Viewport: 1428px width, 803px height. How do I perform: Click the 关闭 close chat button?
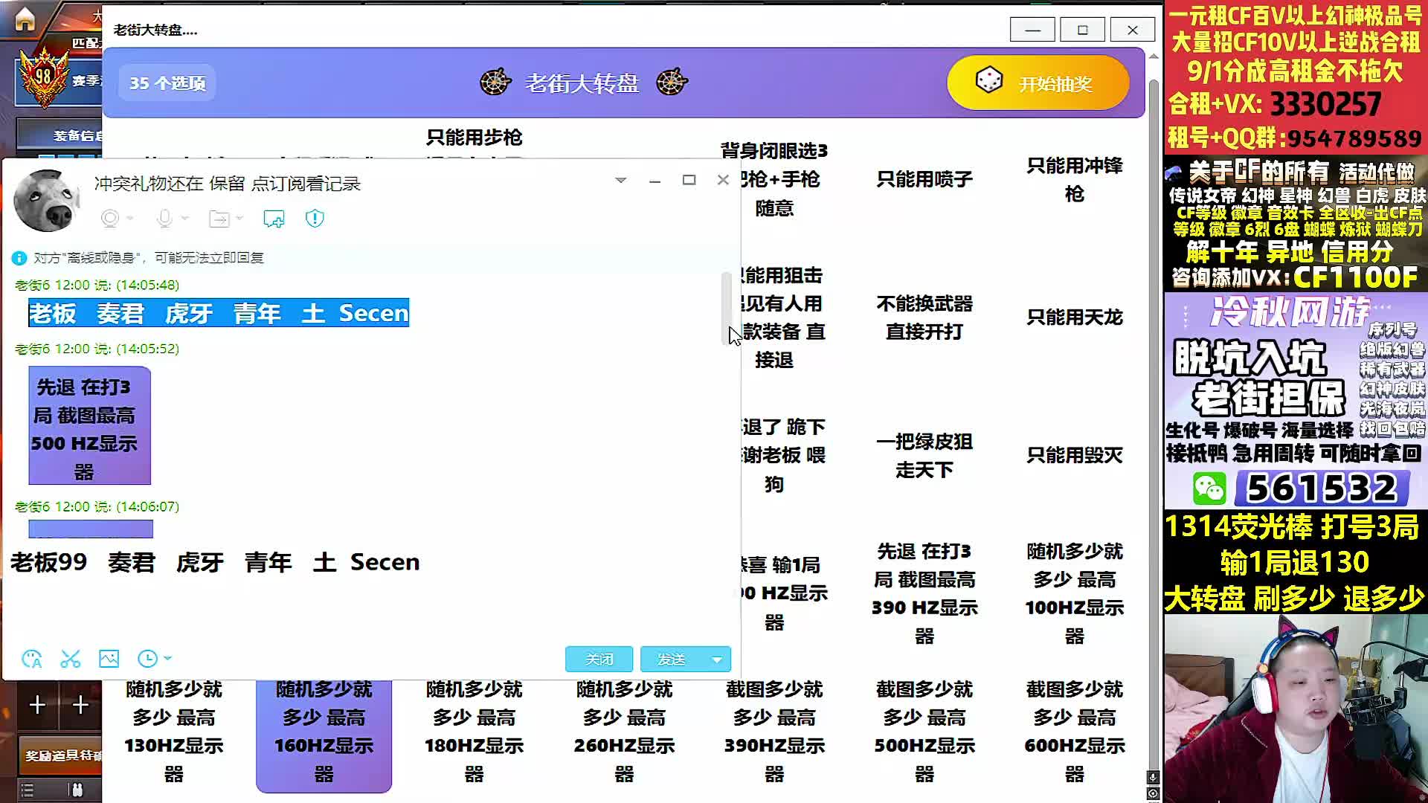tap(599, 660)
